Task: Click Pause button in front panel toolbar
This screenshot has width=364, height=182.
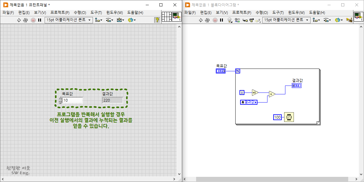Action: click(39, 20)
